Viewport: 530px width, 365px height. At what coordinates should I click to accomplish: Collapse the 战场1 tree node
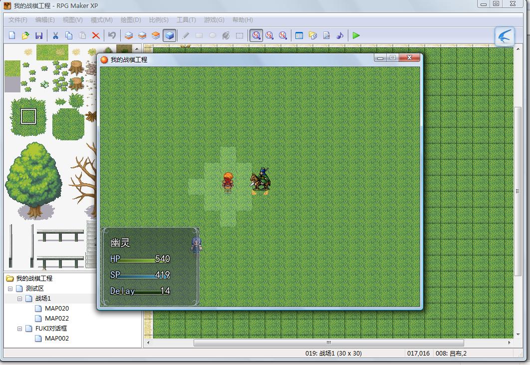tap(19, 299)
